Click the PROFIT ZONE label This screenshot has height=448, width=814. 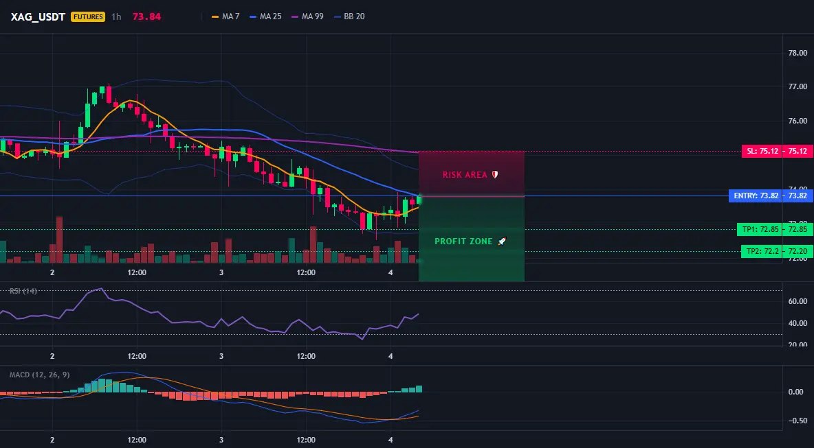click(463, 241)
